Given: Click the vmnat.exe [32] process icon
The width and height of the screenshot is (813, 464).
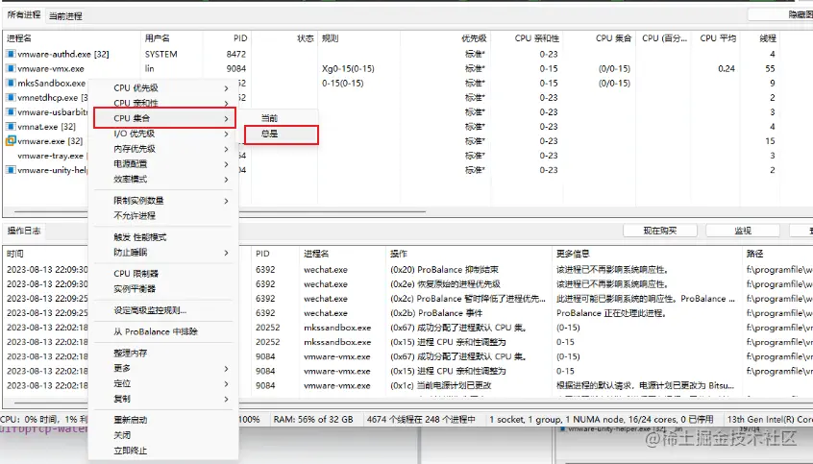Looking at the screenshot, I should [11, 127].
